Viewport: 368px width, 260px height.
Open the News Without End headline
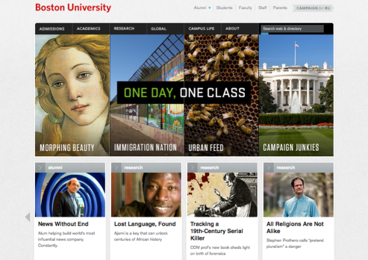pyautogui.click(x=63, y=224)
